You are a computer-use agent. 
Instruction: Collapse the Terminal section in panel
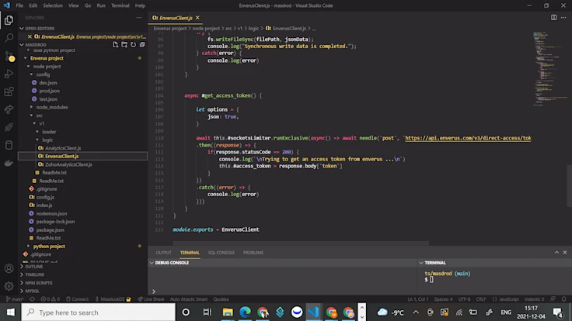pyautogui.click(x=421, y=262)
